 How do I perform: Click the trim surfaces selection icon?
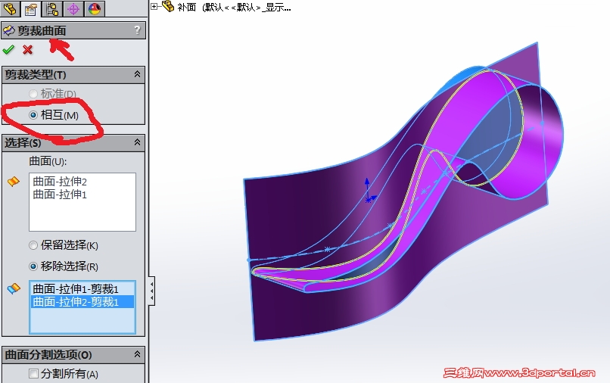[x=13, y=182]
